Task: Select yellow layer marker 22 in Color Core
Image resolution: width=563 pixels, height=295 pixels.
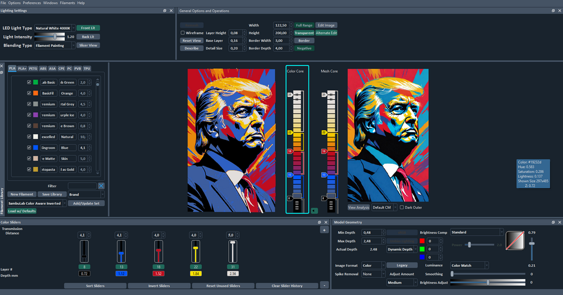Action: pyautogui.click(x=290, y=133)
